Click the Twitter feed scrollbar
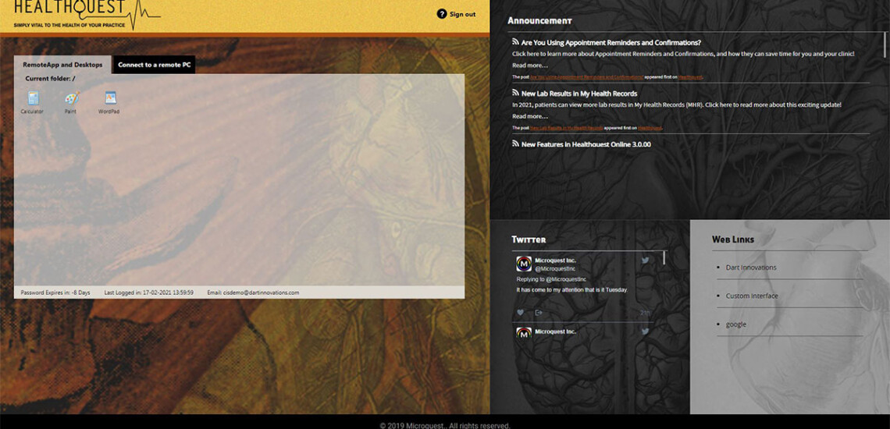This screenshot has width=890, height=429. click(x=664, y=257)
